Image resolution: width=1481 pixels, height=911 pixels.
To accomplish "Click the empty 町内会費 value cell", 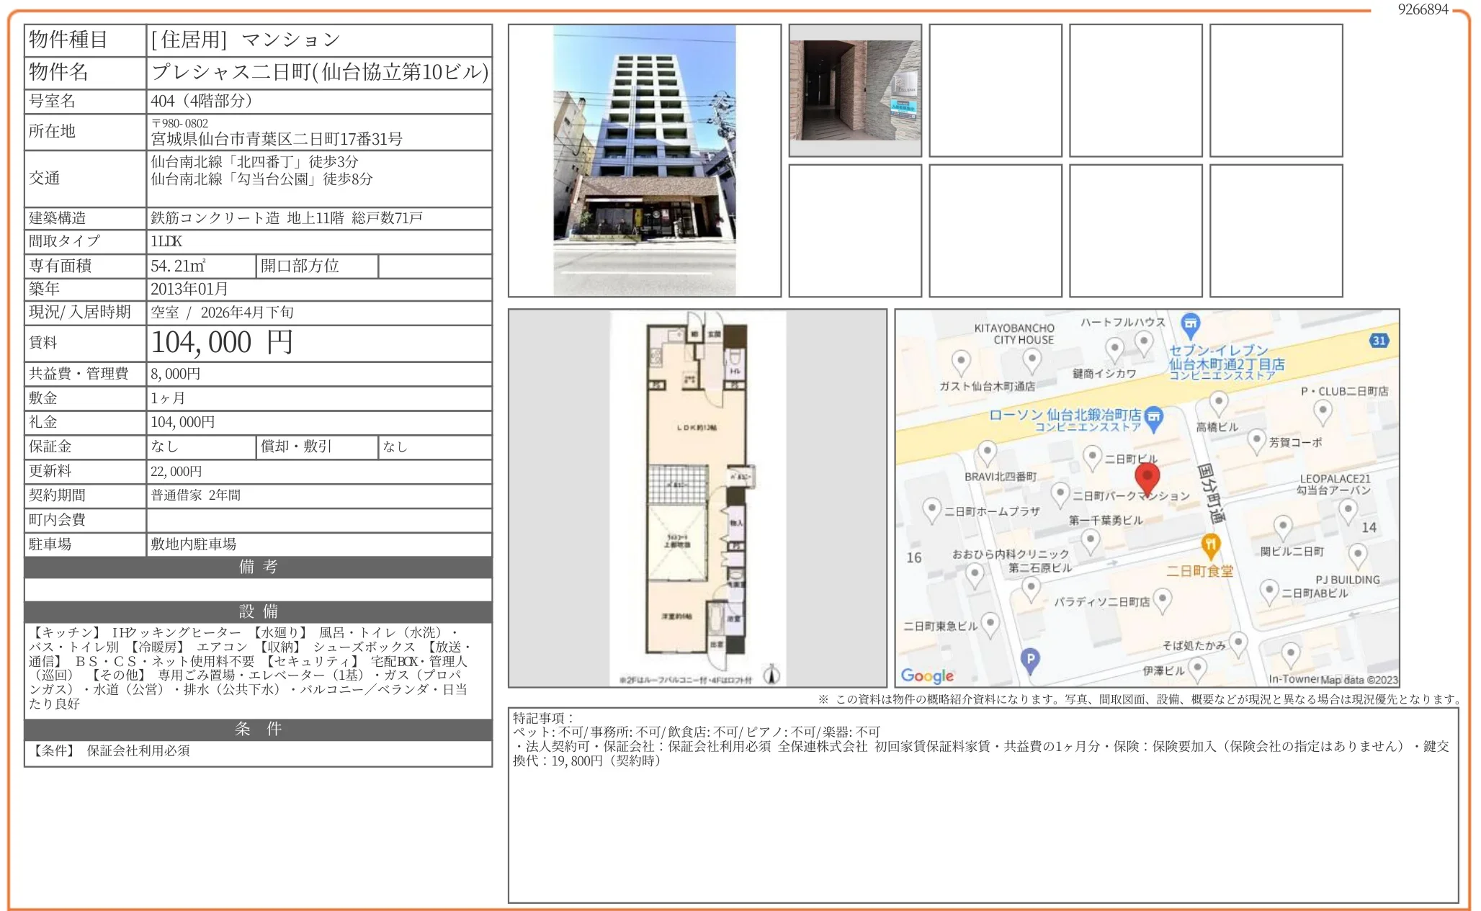I will point(318,520).
